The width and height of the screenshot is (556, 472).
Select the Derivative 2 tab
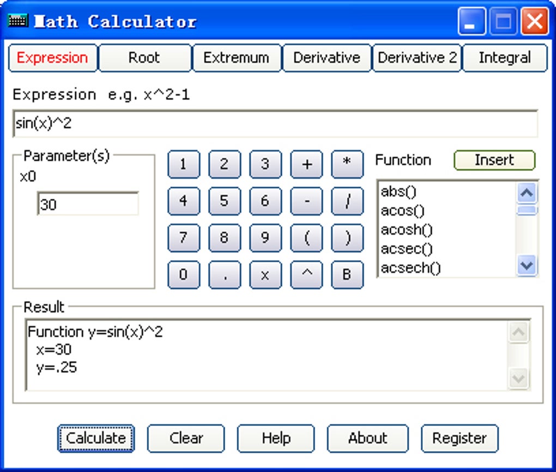[416, 57]
